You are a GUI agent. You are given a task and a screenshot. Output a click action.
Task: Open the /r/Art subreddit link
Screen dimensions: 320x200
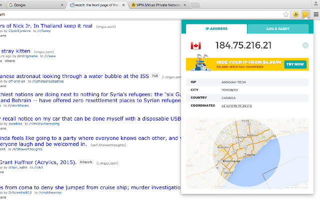click(38, 167)
